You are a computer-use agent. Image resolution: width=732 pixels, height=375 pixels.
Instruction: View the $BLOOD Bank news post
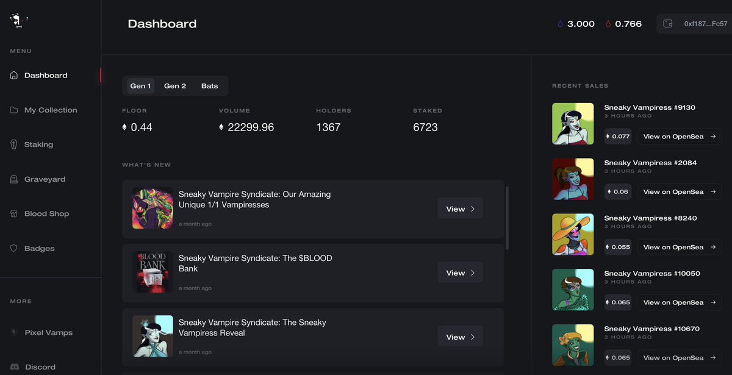pyautogui.click(x=460, y=273)
